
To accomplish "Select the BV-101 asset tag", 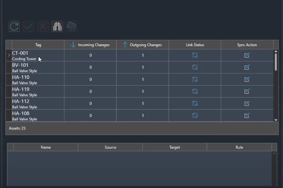I will [20, 65].
